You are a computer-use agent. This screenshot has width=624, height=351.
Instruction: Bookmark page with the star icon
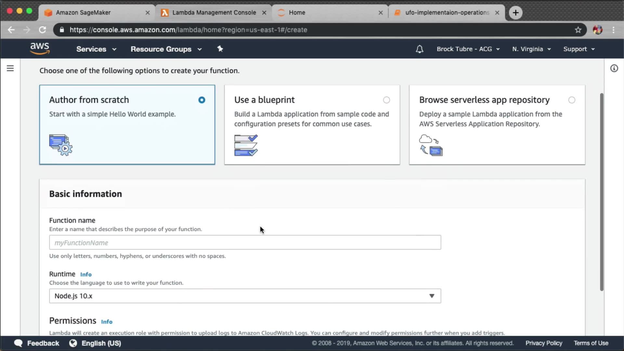click(x=578, y=30)
